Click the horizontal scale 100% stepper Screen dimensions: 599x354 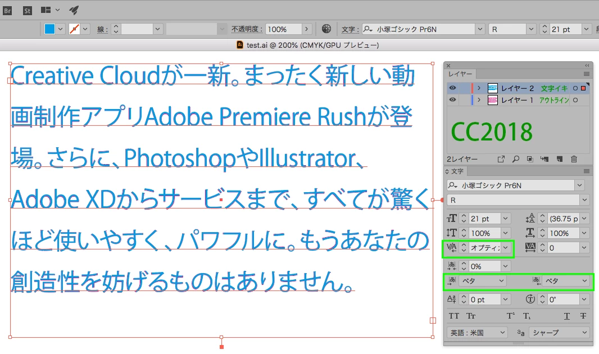542,233
